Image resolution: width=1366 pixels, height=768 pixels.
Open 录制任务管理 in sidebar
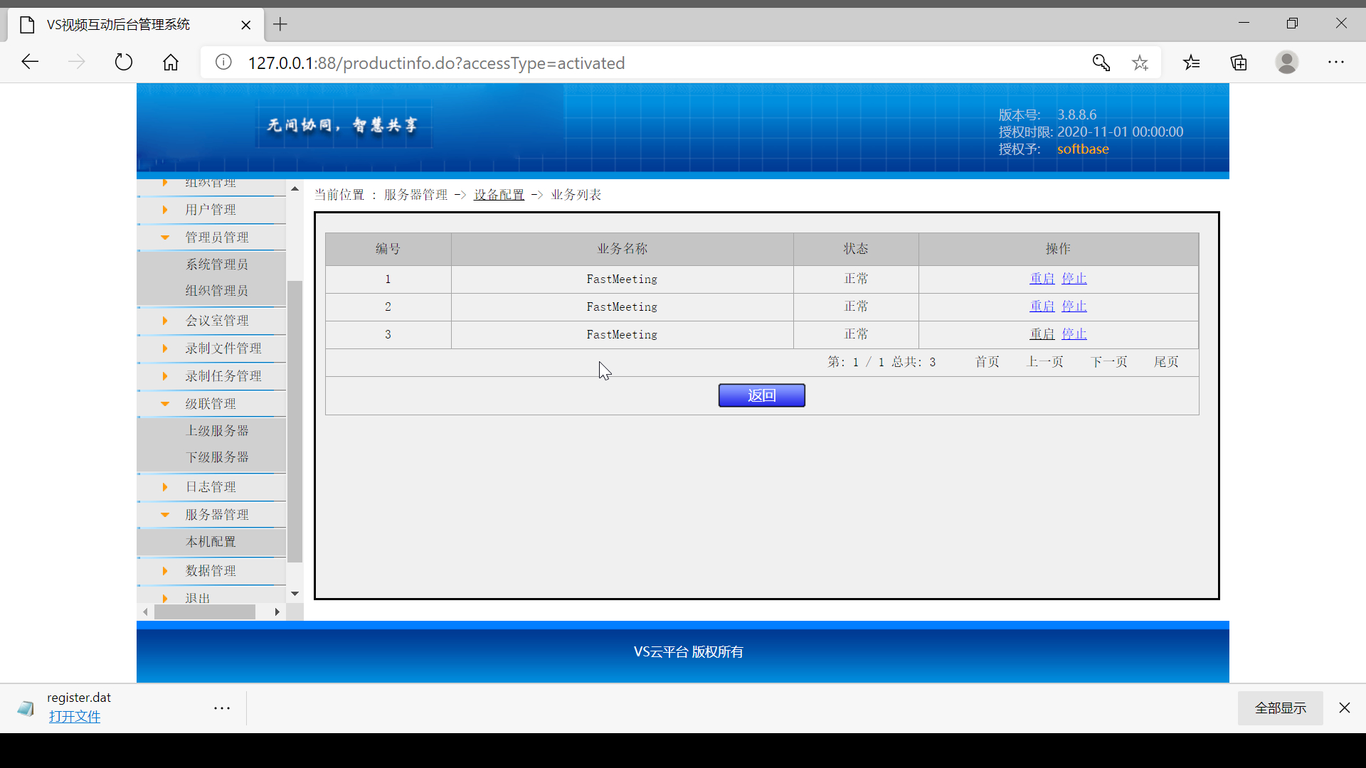(223, 376)
